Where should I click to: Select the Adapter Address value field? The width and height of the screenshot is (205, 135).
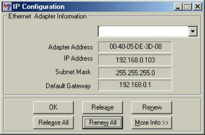pyautogui.click(x=135, y=47)
